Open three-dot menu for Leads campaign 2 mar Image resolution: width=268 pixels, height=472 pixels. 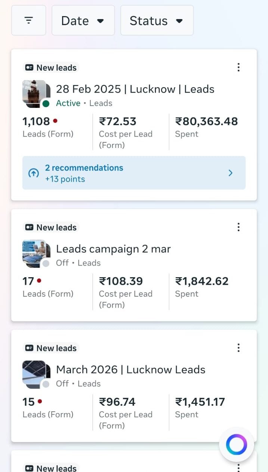(238, 227)
